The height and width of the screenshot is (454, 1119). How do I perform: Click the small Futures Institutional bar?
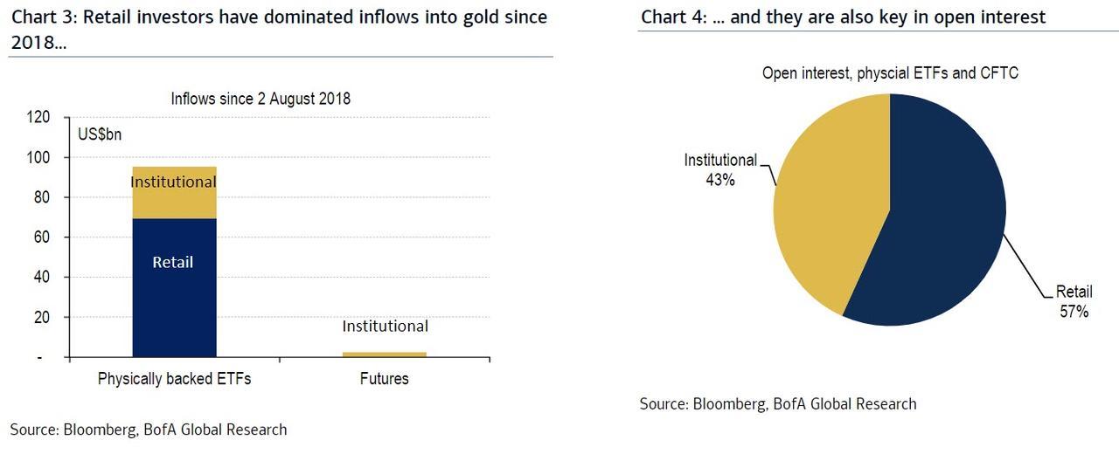point(385,354)
